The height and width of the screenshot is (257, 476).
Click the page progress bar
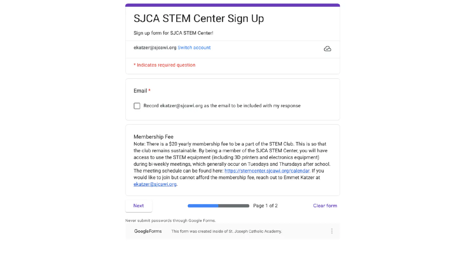pyautogui.click(x=218, y=206)
